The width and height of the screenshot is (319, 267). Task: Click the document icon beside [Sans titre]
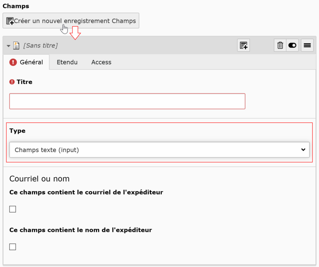[x=16, y=45]
